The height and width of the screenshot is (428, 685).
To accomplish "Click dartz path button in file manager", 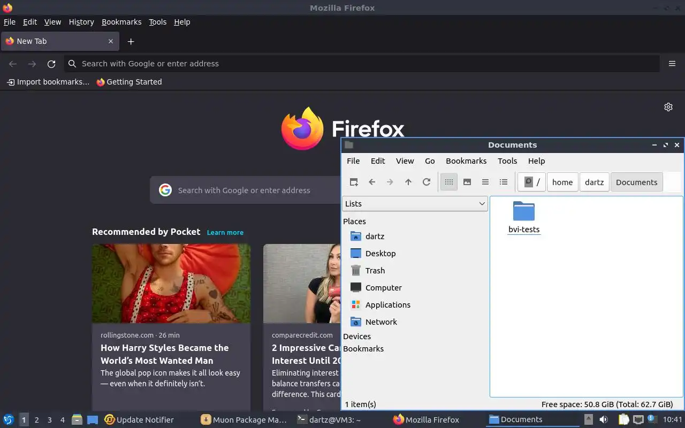I will click(x=594, y=182).
